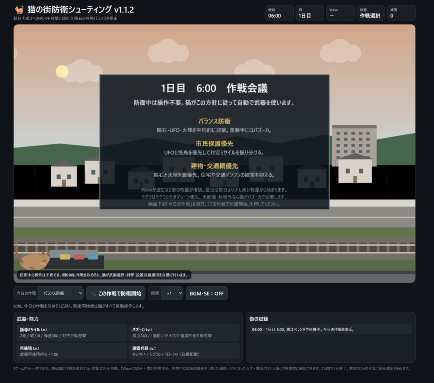
Task: Click the cloud at the top center of the sky
Action: point(168,51)
